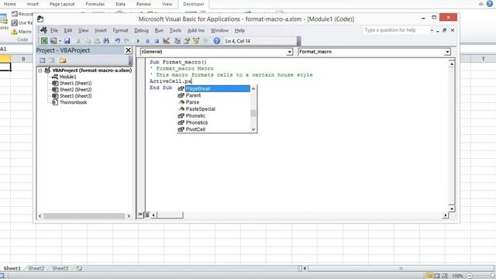Click the Redo icon in VBA toolbar

(x=127, y=41)
